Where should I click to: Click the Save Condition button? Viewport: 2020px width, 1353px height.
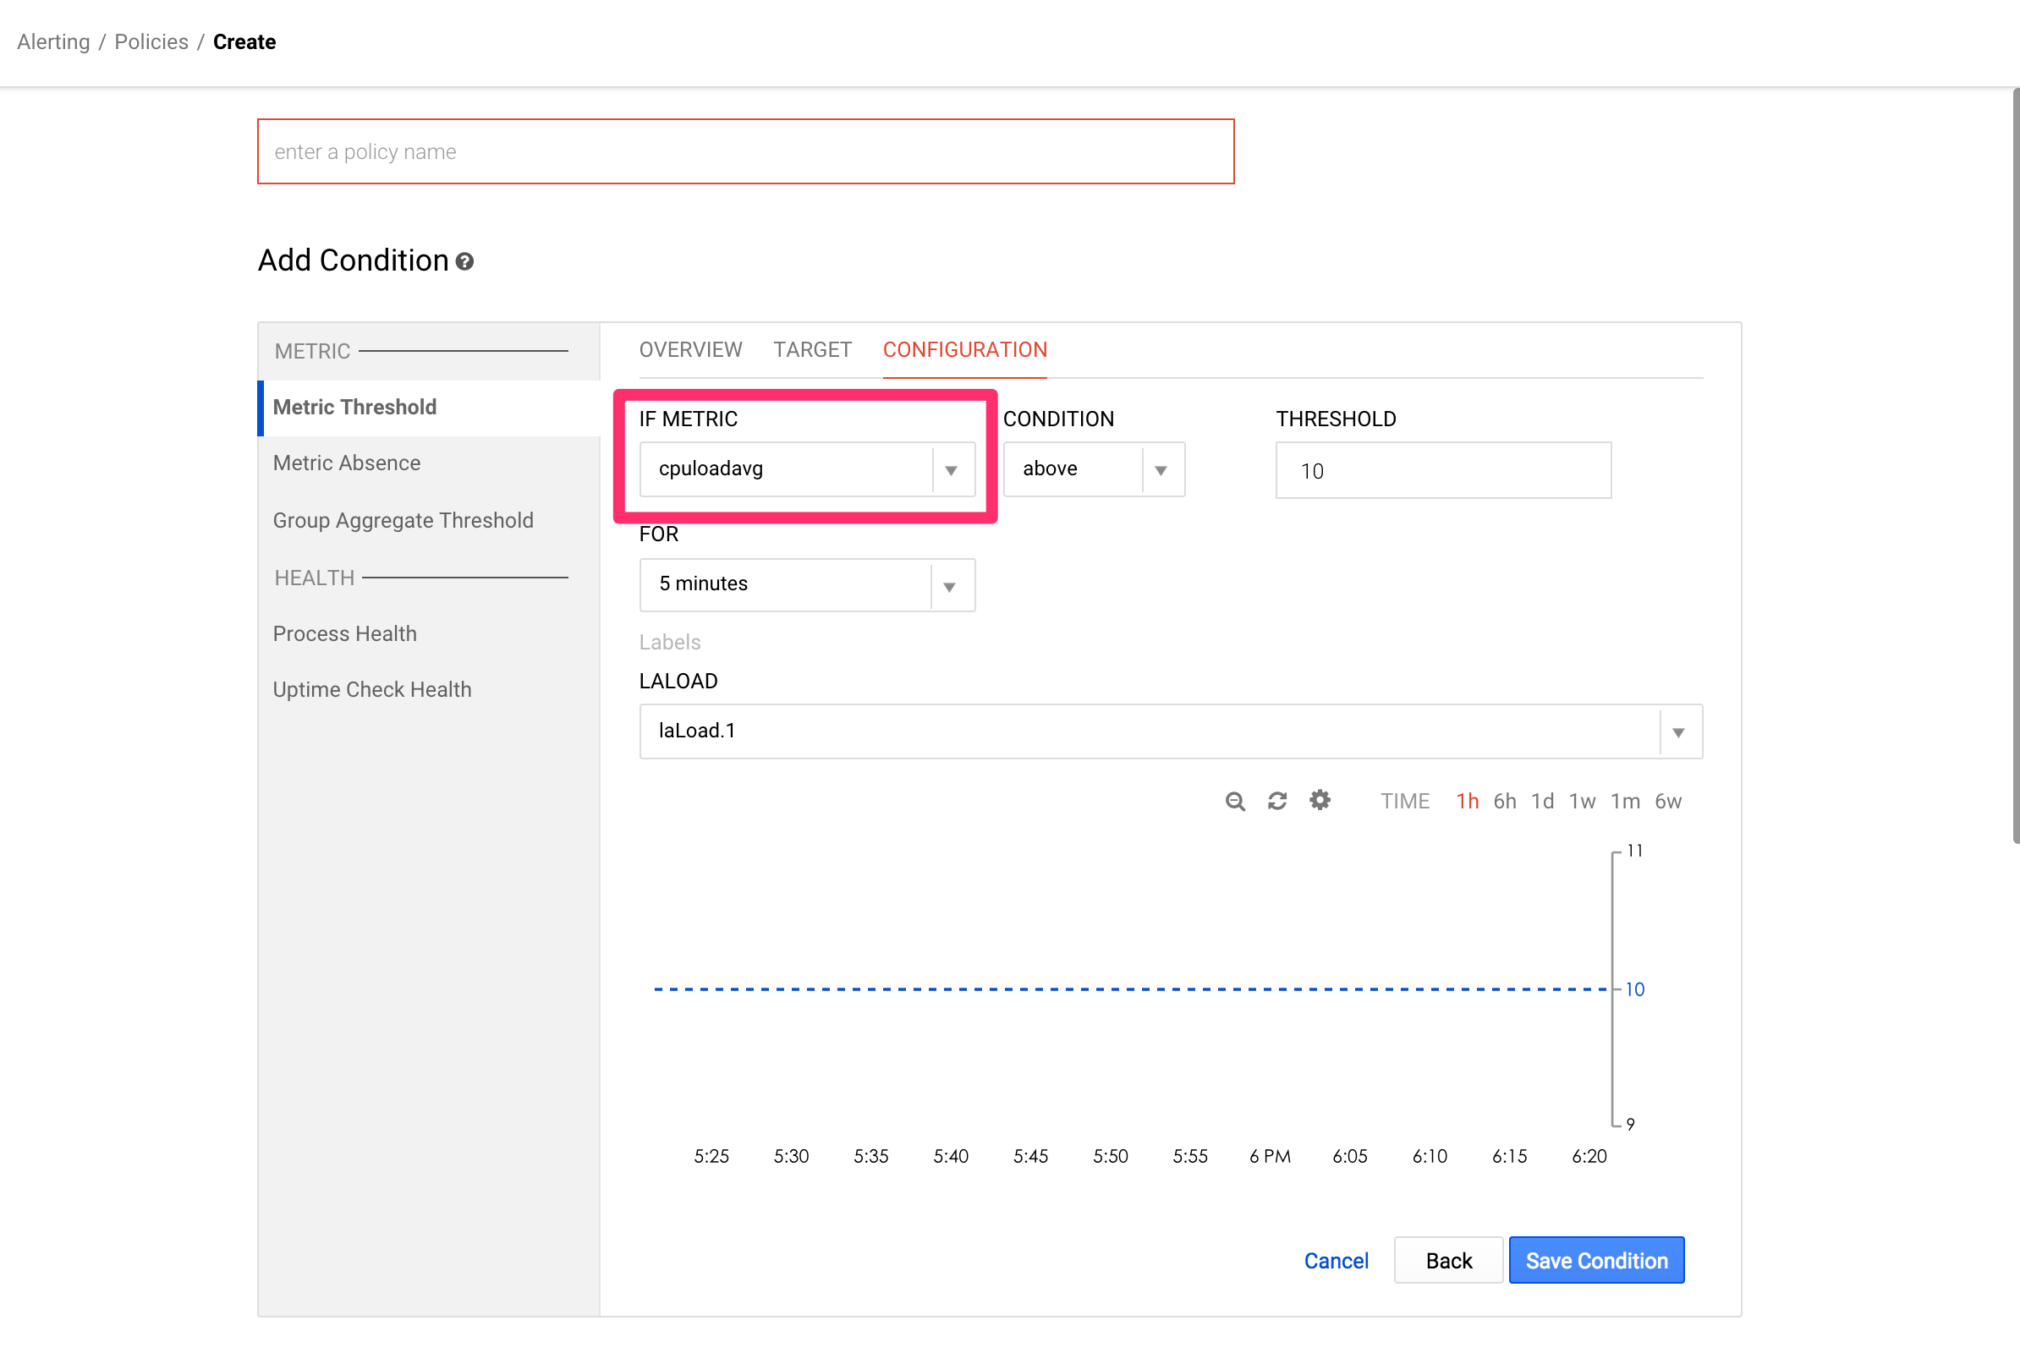point(1595,1260)
